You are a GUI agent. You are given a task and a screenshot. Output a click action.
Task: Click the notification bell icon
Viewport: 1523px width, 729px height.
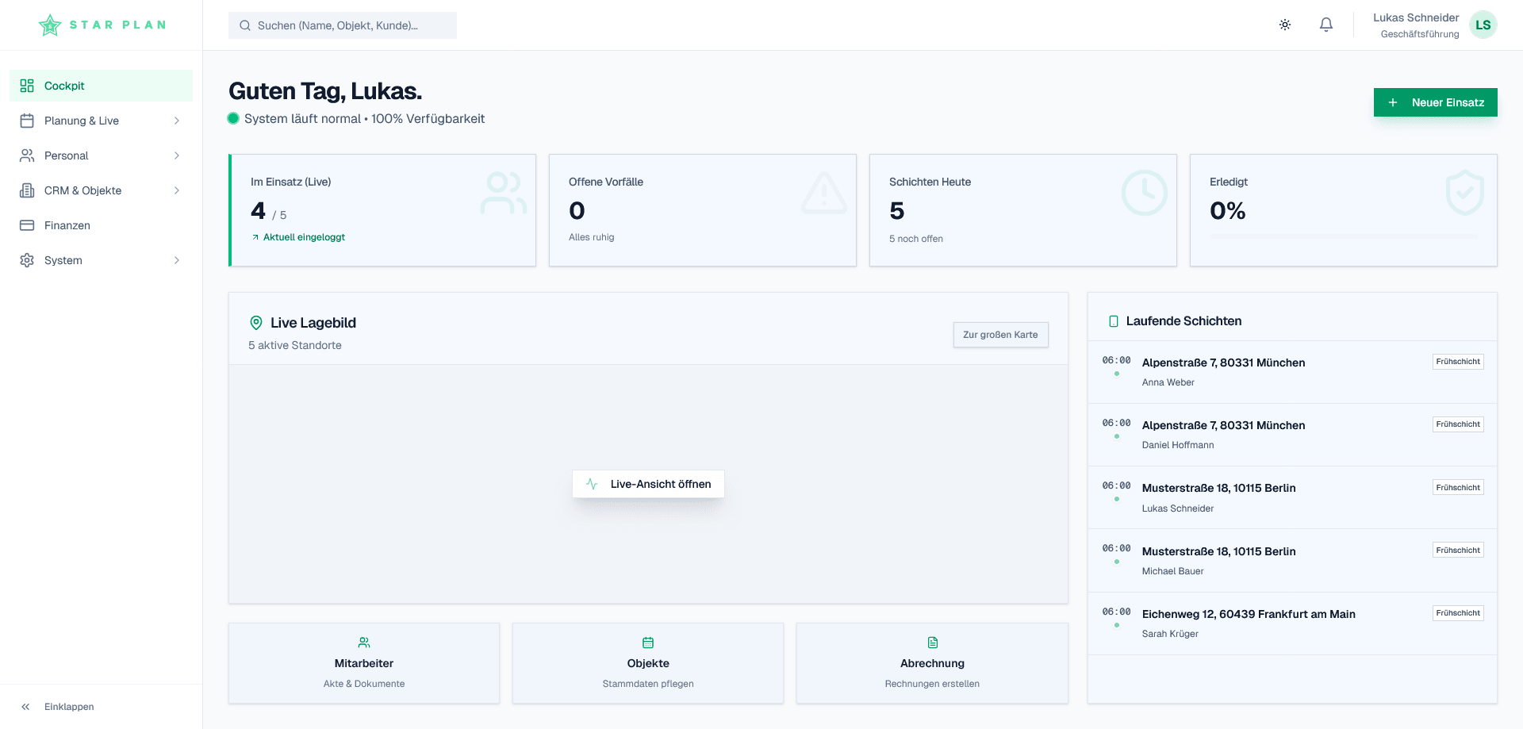point(1325,25)
